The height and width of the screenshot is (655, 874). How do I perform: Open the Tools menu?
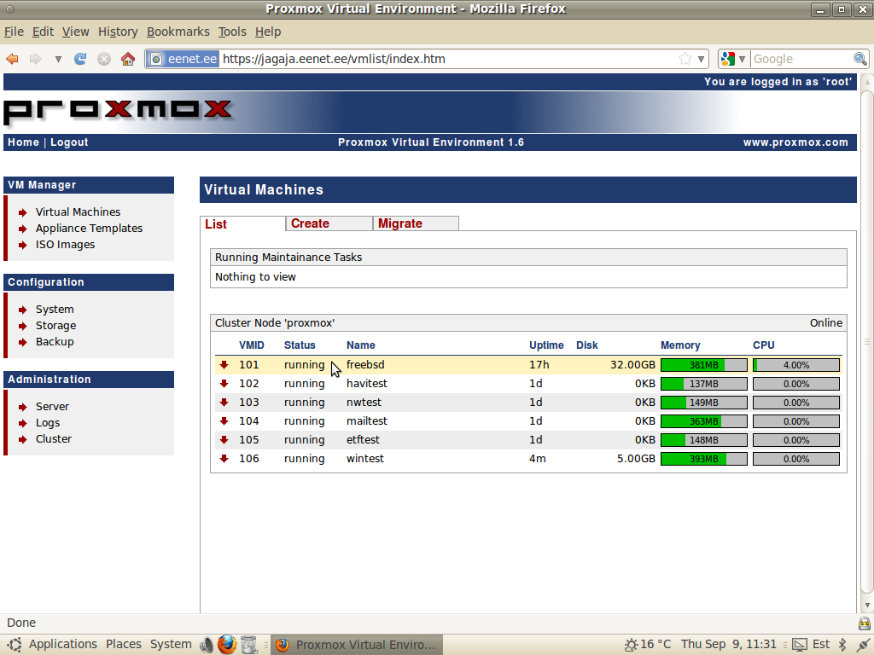coord(232,32)
